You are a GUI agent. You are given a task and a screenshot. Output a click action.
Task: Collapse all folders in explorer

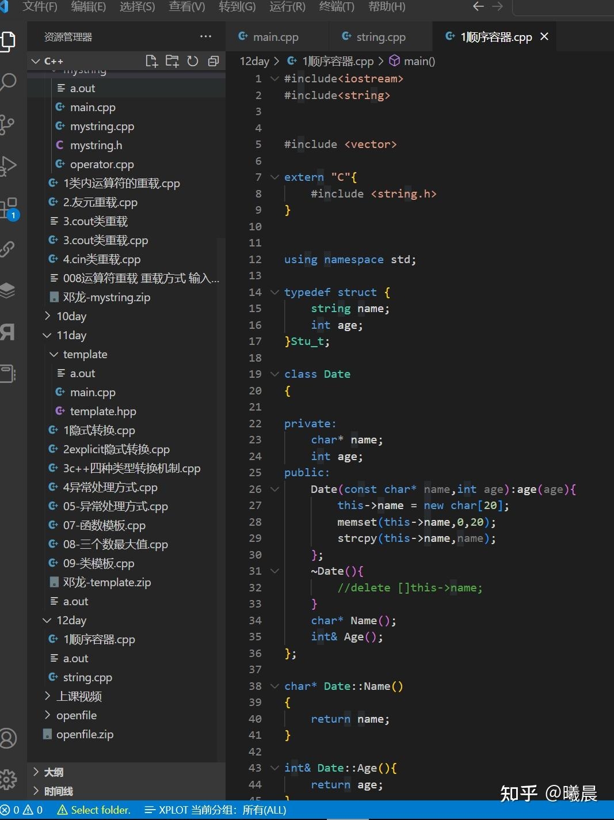point(213,61)
